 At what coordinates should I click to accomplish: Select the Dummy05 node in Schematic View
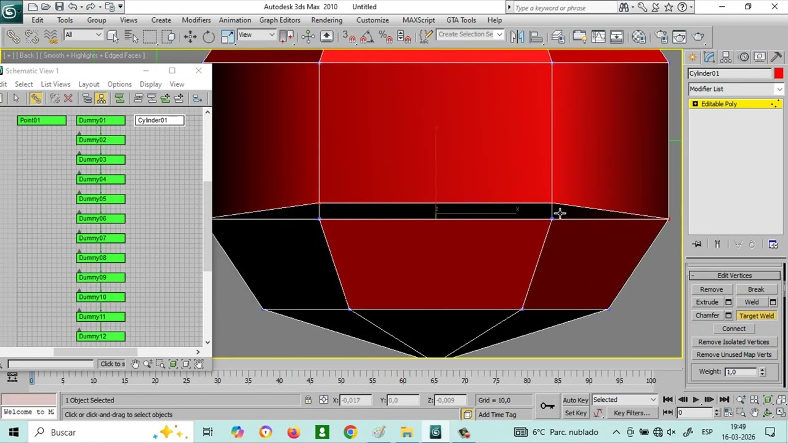coord(101,199)
